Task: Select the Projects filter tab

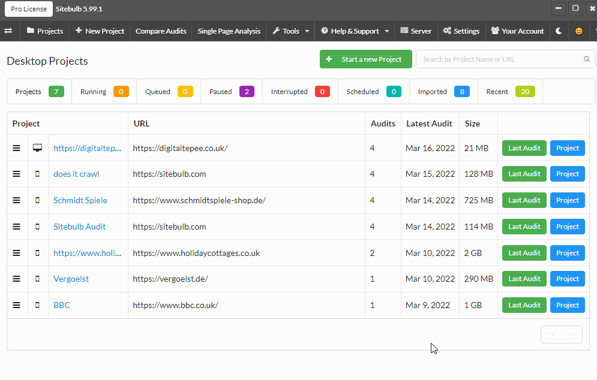Action: pos(40,92)
